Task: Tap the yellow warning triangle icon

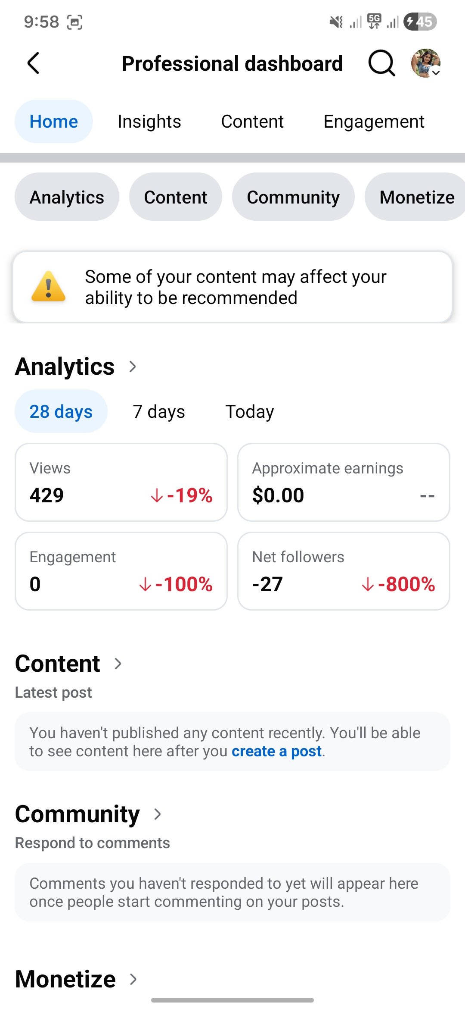Action: 49,287
